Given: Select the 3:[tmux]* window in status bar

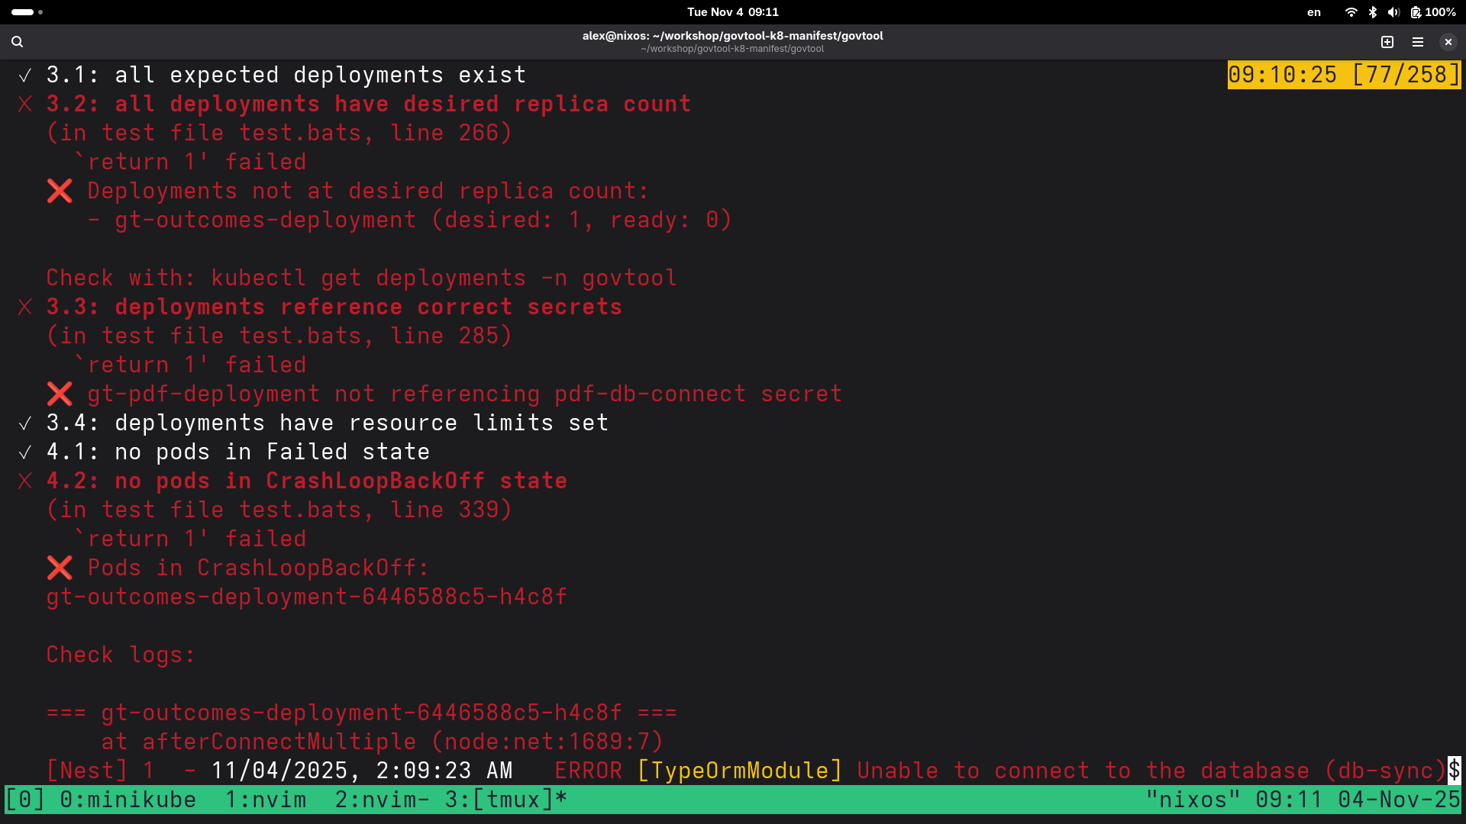Looking at the screenshot, I should [x=505, y=800].
